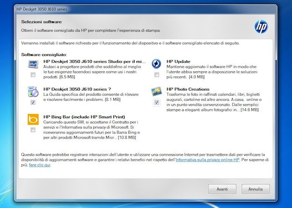Viewport: 292px width, 208px height.
Task: Click the 'HP Photo Creations' title text
Action: tap(188, 89)
